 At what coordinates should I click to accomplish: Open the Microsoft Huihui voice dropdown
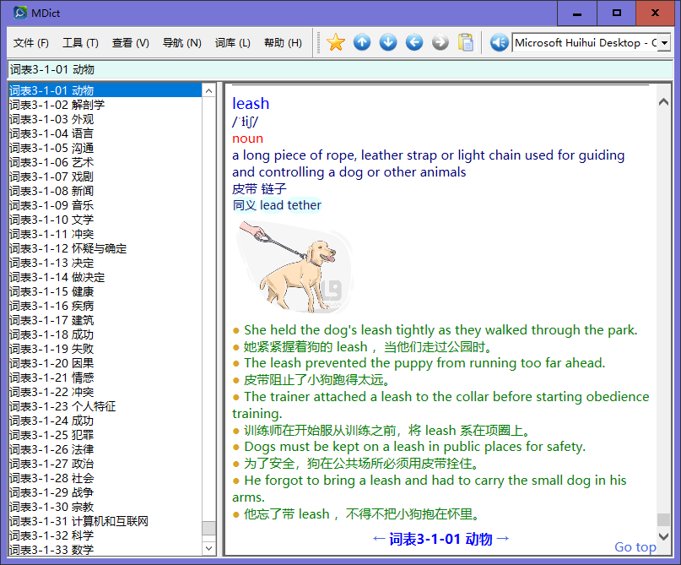click(664, 42)
